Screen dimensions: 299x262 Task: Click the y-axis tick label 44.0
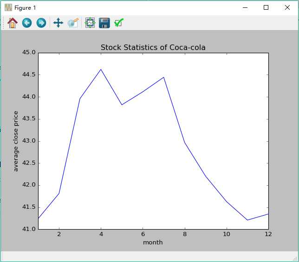point(29,97)
